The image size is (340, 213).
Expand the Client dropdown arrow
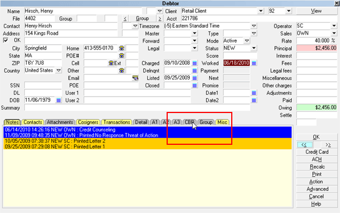[x=261, y=11]
